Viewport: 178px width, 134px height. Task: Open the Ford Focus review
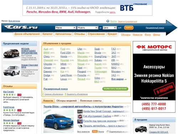click(x=9, y=107)
